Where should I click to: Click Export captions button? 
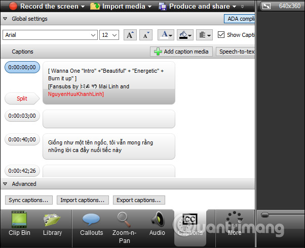[x=139, y=200]
